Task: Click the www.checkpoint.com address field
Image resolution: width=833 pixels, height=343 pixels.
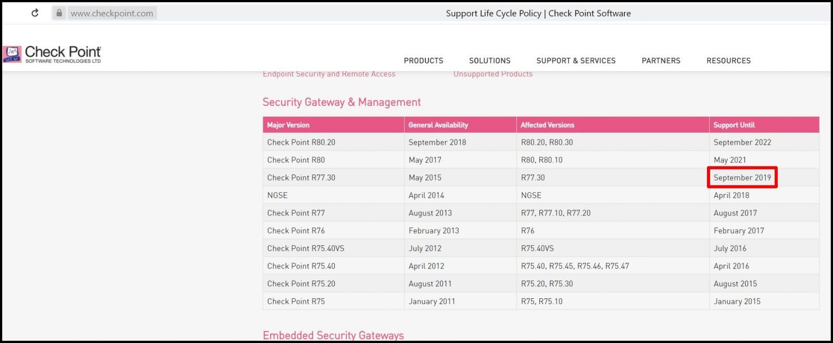Action: 112,14
